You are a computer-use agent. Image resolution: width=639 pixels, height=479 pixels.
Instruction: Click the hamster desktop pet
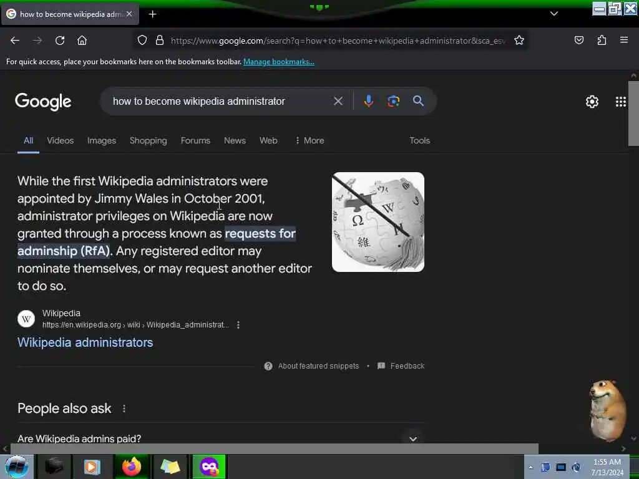[607, 410]
